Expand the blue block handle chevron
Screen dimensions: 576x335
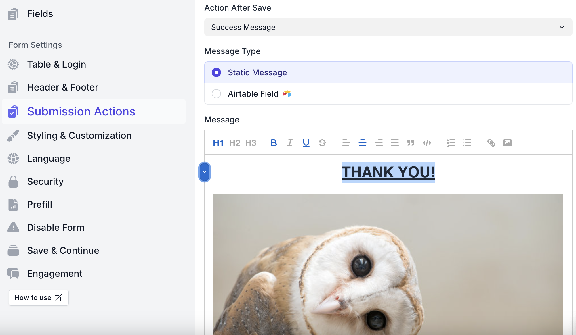pyautogui.click(x=205, y=172)
